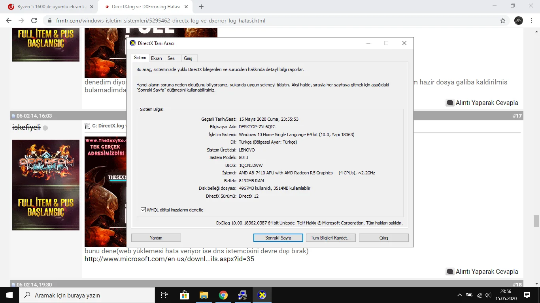Viewport: 540px width, 303px height.
Task: Launch Microsoft Store from the taskbar
Action: [184, 295]
